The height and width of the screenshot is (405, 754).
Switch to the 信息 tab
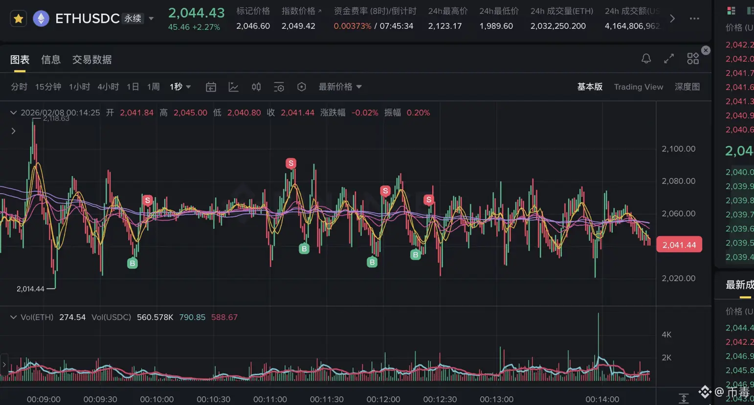[51, 60]
